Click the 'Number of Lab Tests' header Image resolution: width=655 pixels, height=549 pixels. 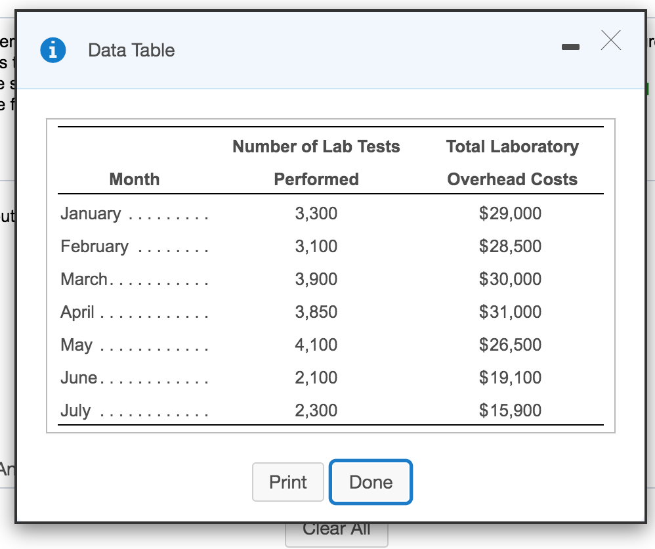tap(316, 146)
